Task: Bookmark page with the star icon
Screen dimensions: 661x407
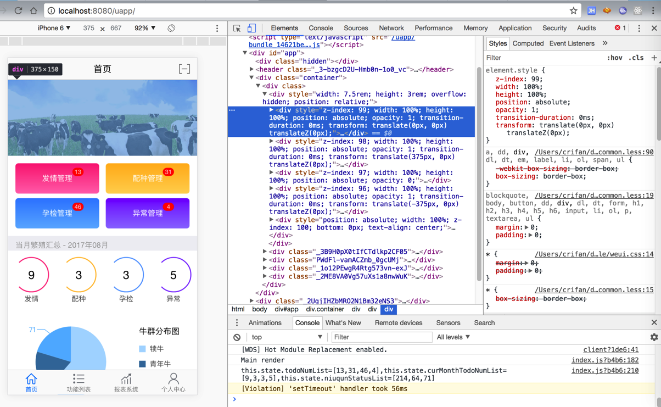Action: pyautogui.click(x=573, y=10)
